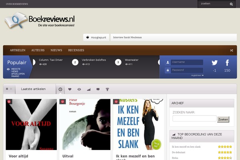The image size is (240, 160).
Task: Open Over Boekreviews link in top bar
Action: point(17,4)
